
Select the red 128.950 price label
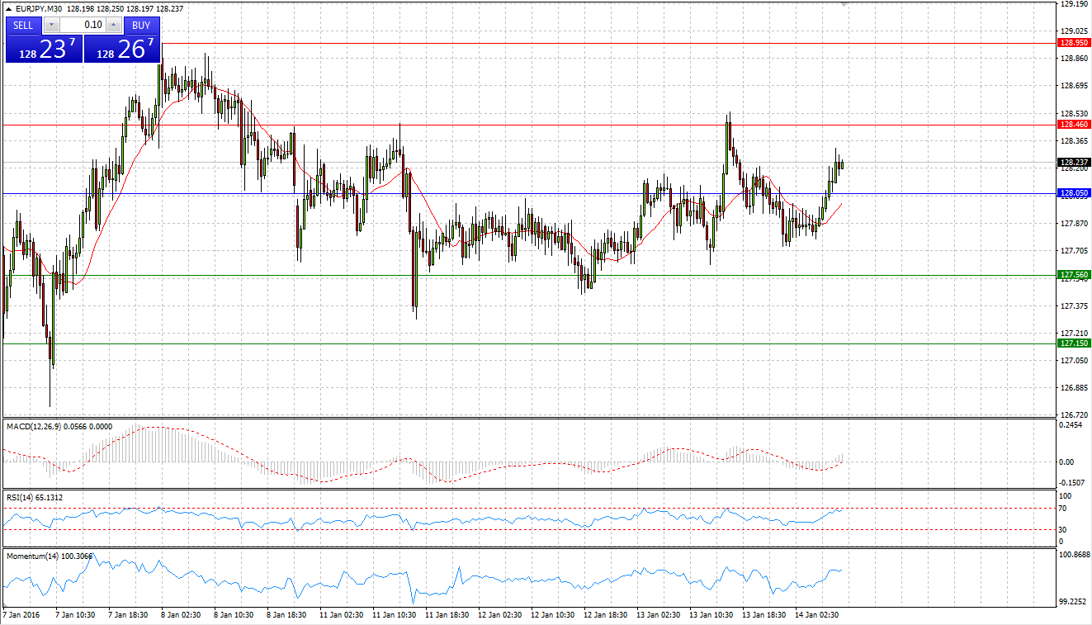pos(1074,43)
